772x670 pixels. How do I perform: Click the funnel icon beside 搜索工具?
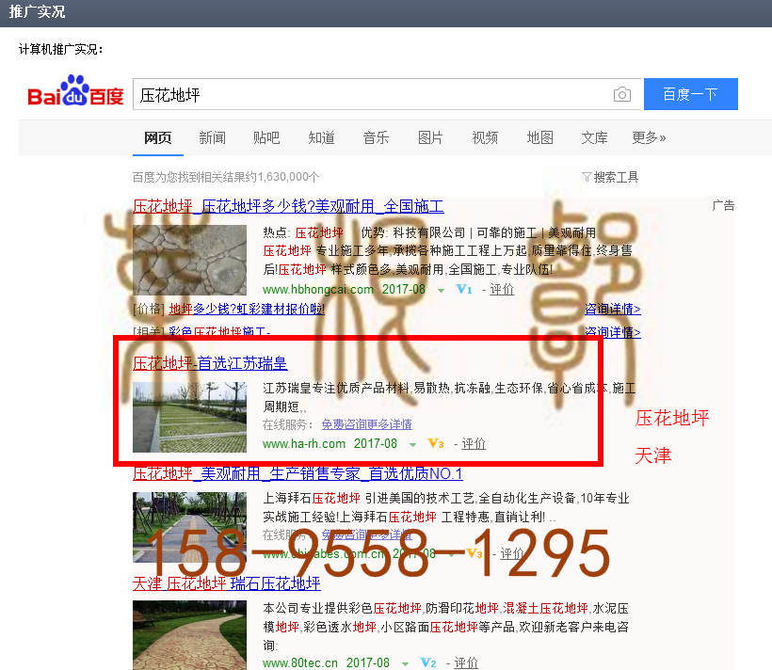pyautogui.click(x=587, y=177)
